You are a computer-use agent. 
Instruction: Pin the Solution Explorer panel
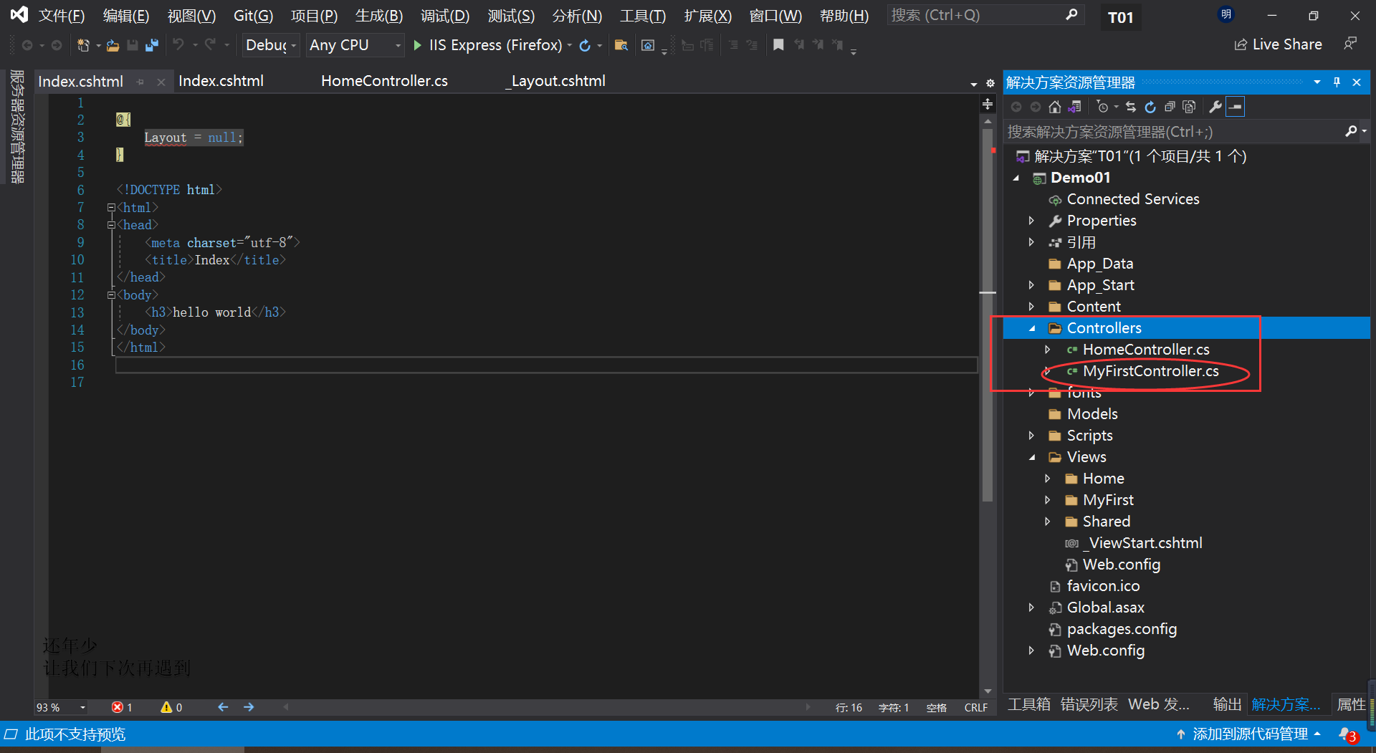coord(1337,82)
